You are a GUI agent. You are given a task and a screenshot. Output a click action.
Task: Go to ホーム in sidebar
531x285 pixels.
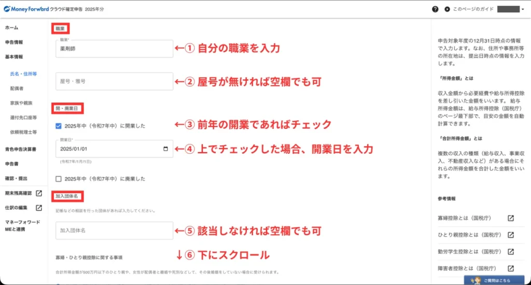pyautogui.click(x=11, y=28)
